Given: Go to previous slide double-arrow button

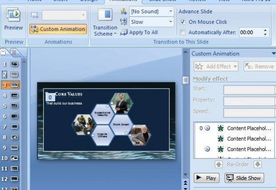Looking at the screenshot, I should pyautogui.click(x=186, y=182).
